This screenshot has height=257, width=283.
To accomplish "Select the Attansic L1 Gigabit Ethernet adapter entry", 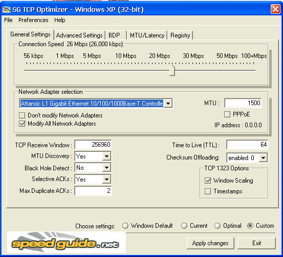I will pos(92,104).
